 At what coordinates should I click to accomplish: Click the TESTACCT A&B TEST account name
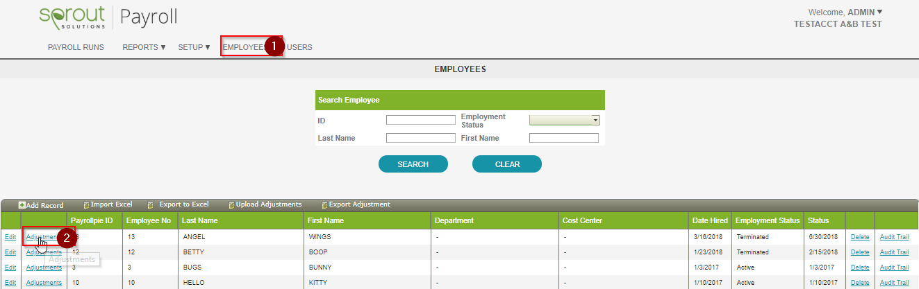838,24
